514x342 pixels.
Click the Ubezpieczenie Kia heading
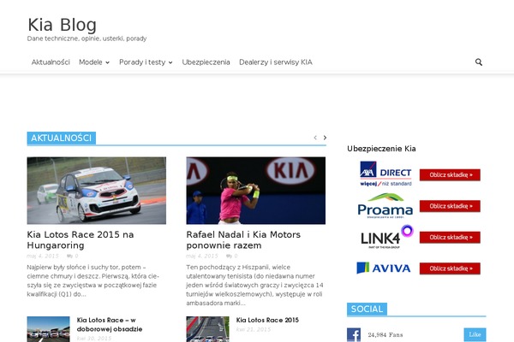pyautogui.click(x=381, y=149)
